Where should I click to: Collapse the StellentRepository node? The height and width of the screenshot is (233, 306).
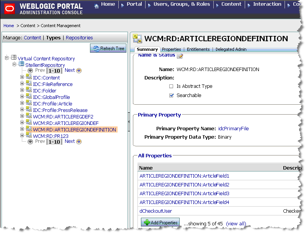click(14, 64)
